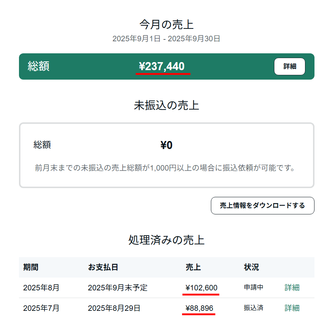Open 詳細 link for 2025年8月 row
This screenshot has width=332, height=328.
(x=292, y=287)
